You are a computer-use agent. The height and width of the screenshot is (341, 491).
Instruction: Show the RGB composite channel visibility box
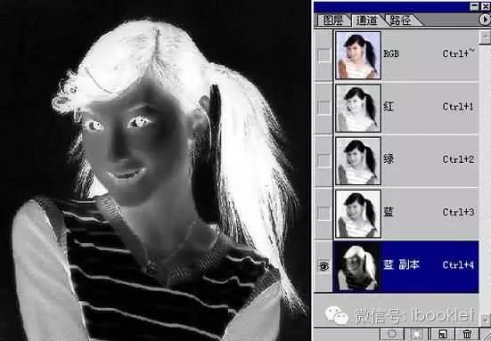323,55
